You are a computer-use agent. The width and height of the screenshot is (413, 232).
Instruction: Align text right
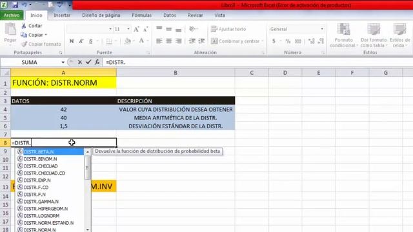click(178, 41)
